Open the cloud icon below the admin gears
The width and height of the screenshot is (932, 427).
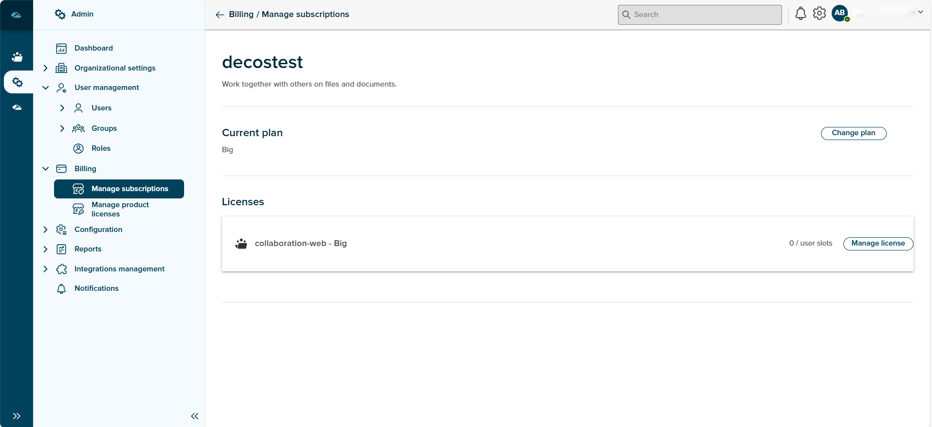click(x=17, y=107)
